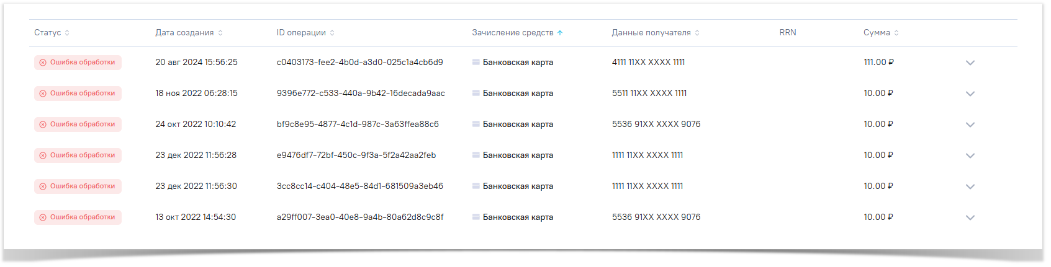This screenshot has width=1051, height=267.
Task: Click blue arrow next to Зачисление средств
Action: pyautogui.click(x=560, y=33)
